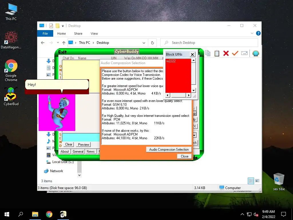The width and height of the screenshot is (293, 220).
Task: Open the Audio Compression Selection button
Action: pyautogui.click(x=169, y=149)
